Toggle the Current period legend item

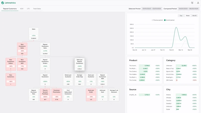[x=169, y=20]
